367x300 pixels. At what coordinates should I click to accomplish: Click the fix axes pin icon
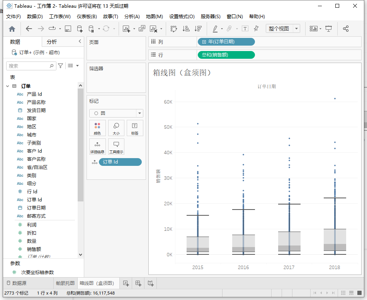[256, 29]
